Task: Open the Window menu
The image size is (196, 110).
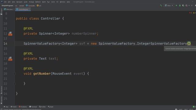Action: click(x=62, y=2)
